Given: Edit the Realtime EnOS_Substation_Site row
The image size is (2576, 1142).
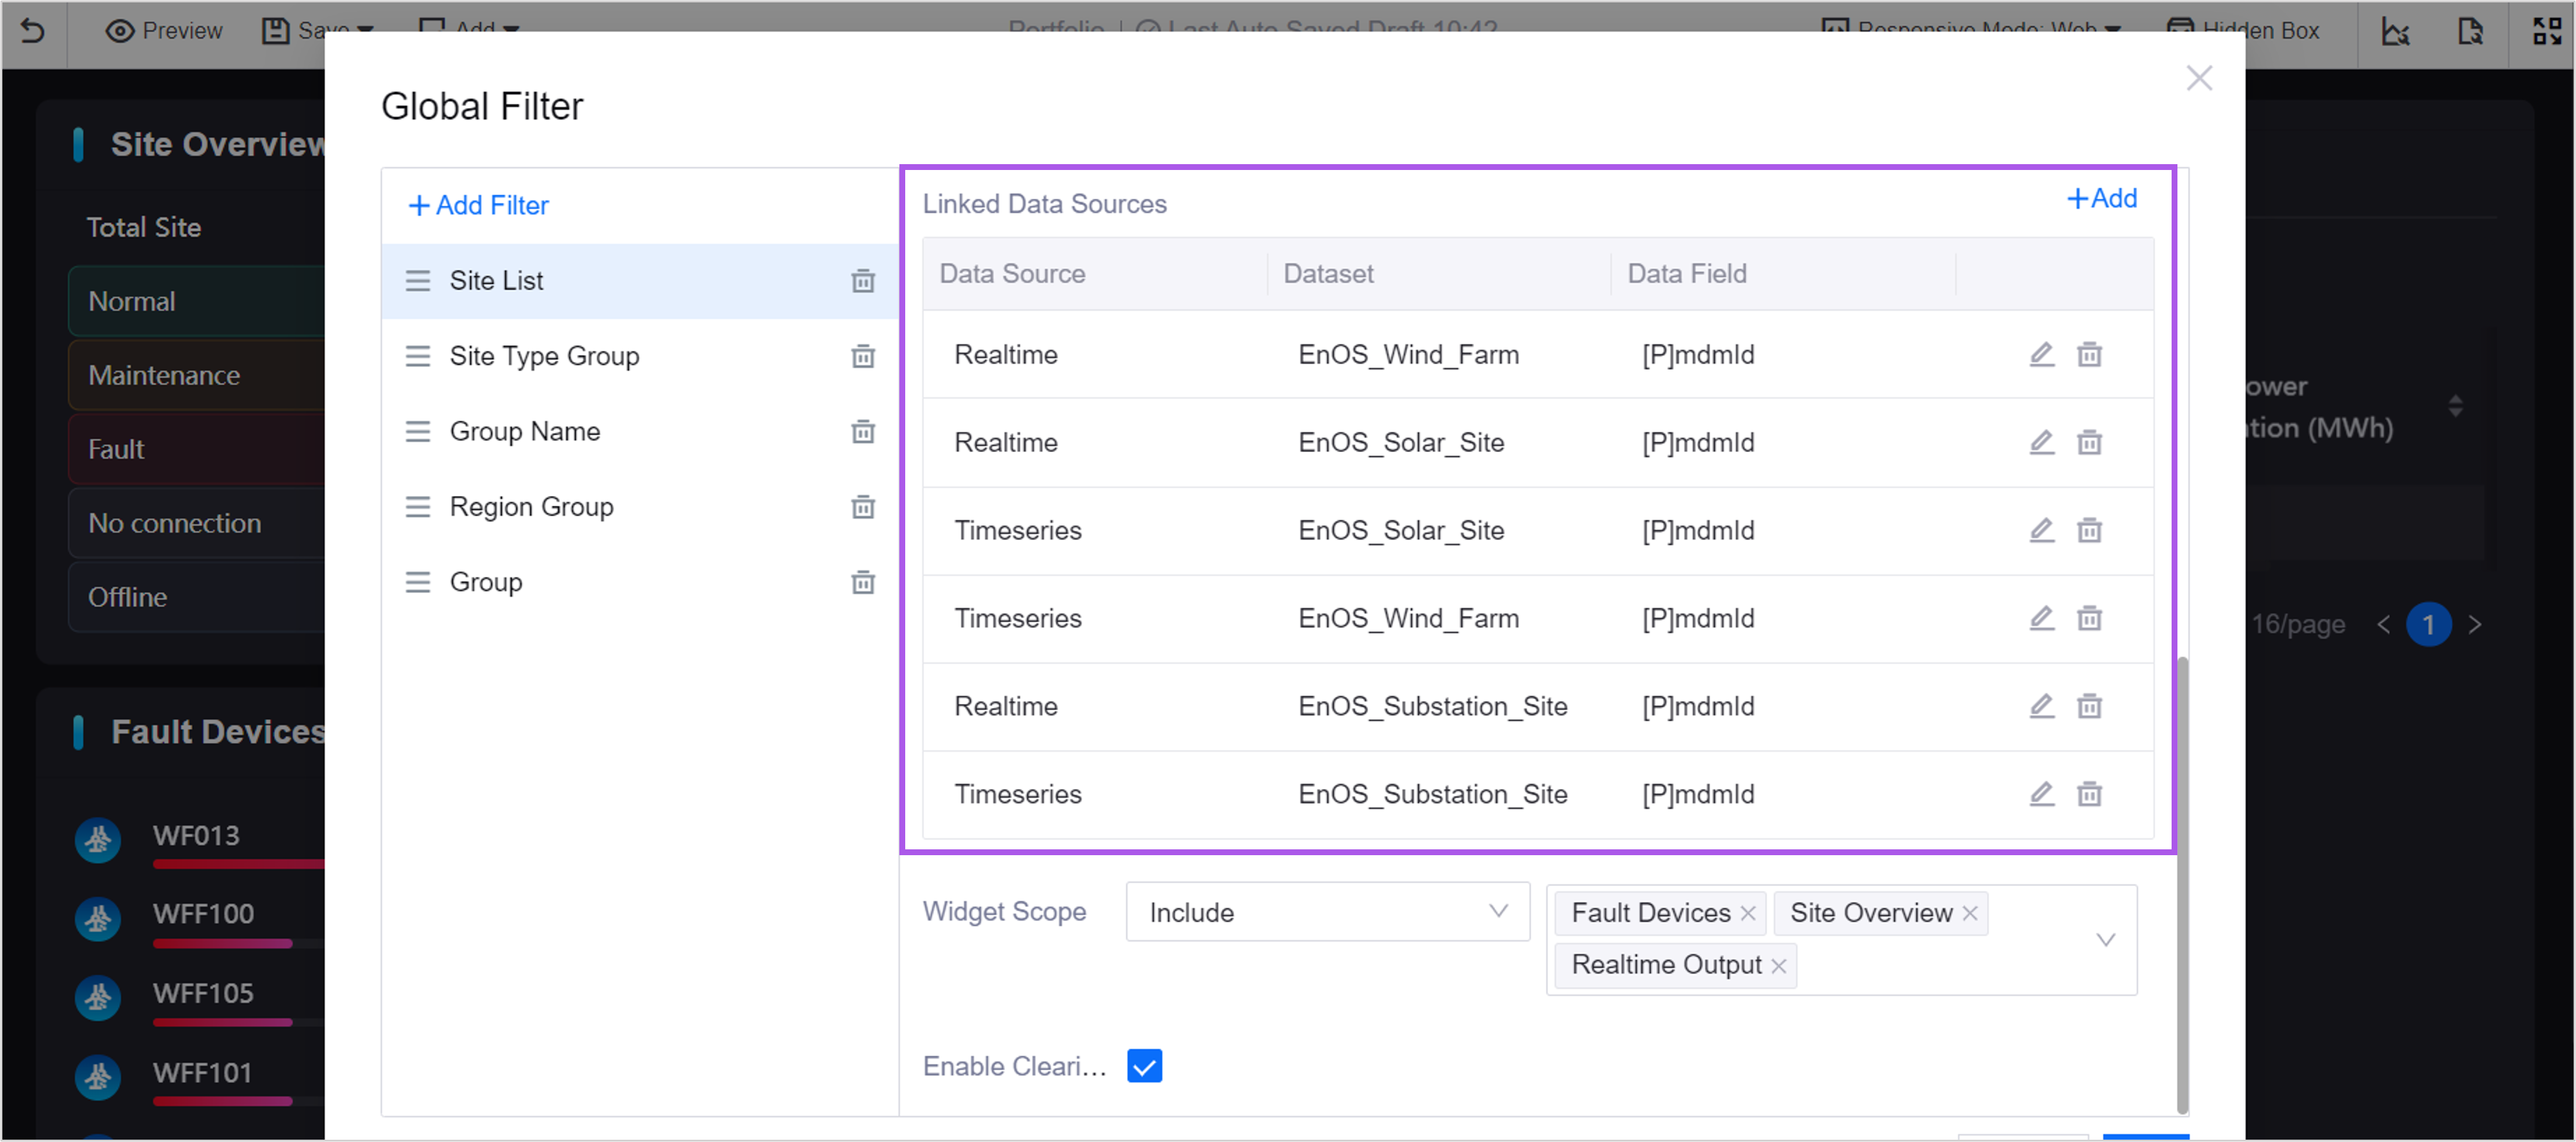Looking at the screenshot, I should [2041, 706].
